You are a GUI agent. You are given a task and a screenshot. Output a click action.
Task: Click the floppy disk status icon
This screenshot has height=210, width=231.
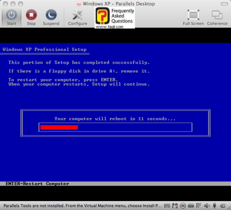(175, 205)
